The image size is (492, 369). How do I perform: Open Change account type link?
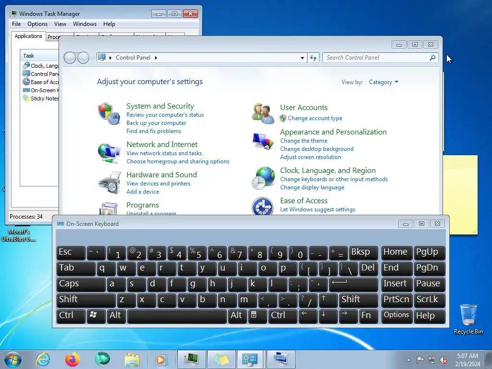pos(315,118)
